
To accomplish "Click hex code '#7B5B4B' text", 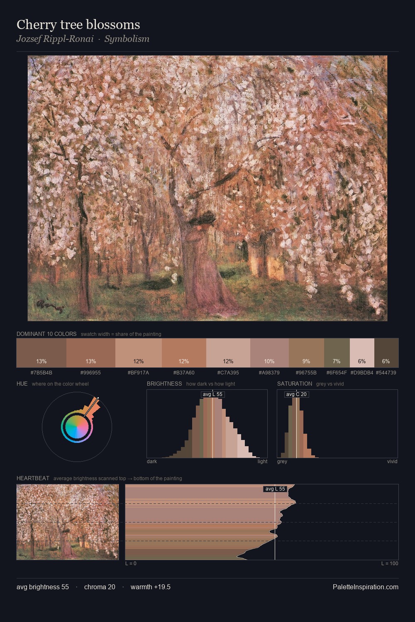I will point(41,373).
